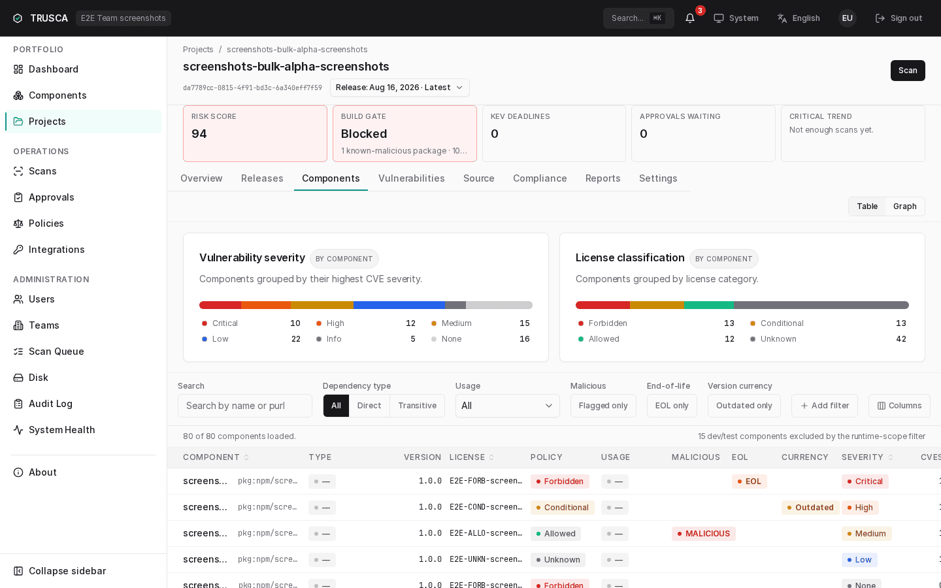
Task: Click the EU user avatar
Action: tap(848, 18)
